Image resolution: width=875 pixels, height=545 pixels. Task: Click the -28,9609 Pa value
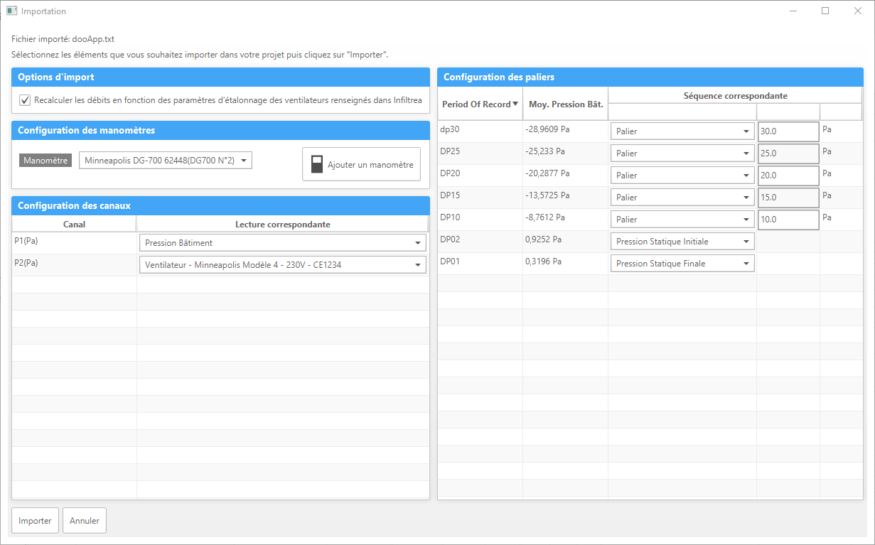point(547,129)
